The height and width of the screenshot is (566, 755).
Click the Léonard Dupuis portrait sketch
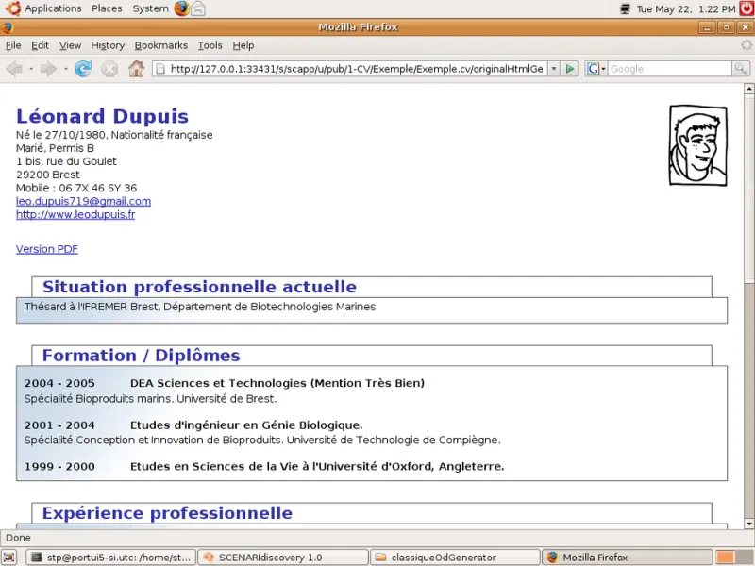pos(697,145)
